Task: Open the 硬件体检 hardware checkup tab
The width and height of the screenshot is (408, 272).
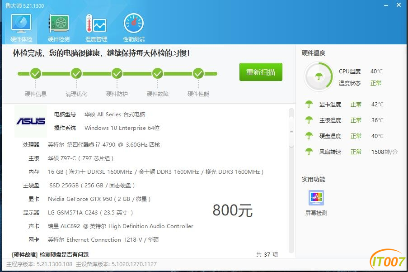Action: click(x=21, y=28)
